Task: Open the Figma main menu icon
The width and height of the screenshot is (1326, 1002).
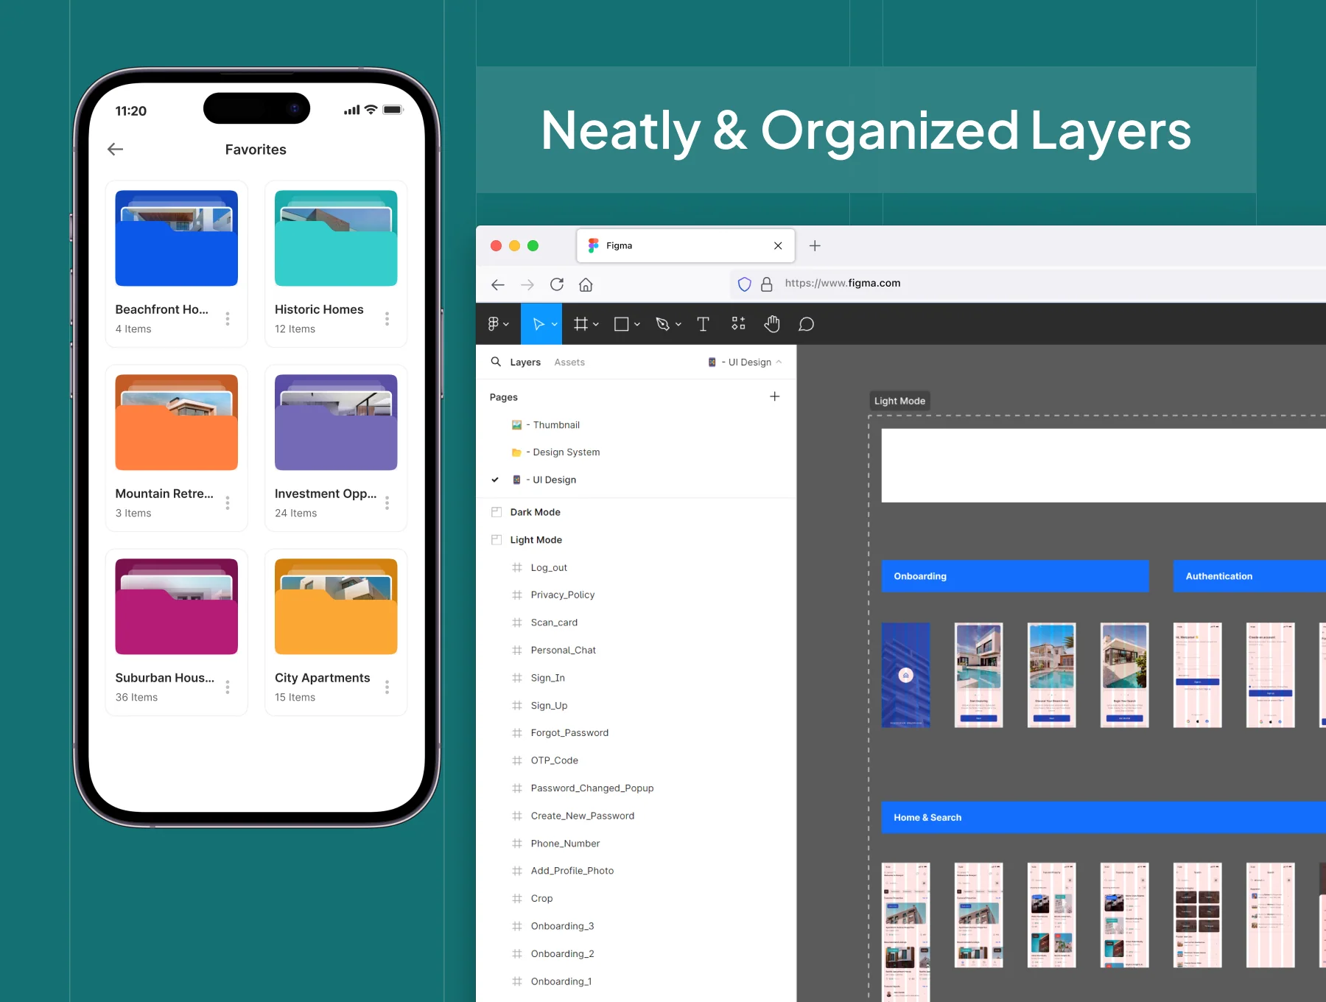Action: 494,324
